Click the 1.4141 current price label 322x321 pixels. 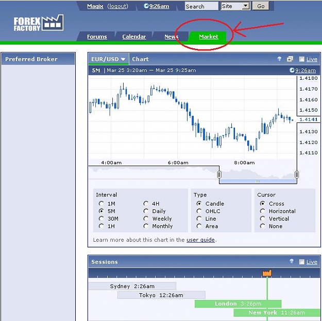pyautogui.click(x=309, y=119)
